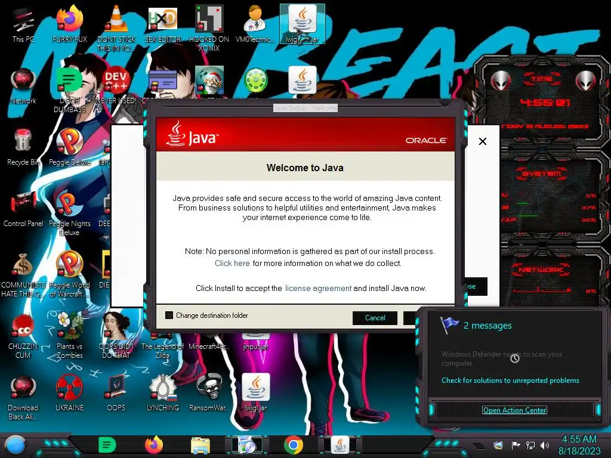611x458 pixels.
Task: Open the jinput.jar file icon
Action: (x=255, y=343)
